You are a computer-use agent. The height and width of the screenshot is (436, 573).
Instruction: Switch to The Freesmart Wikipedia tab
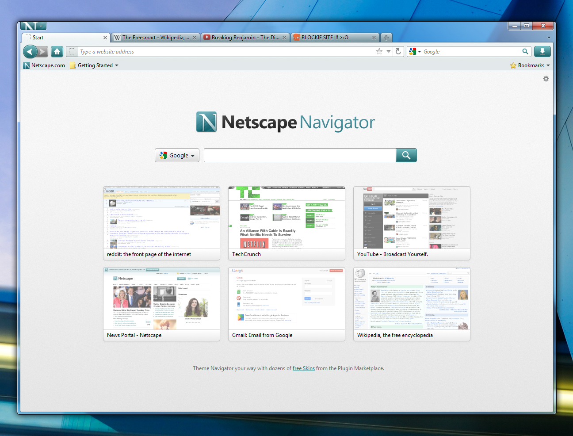pos(153,38)
